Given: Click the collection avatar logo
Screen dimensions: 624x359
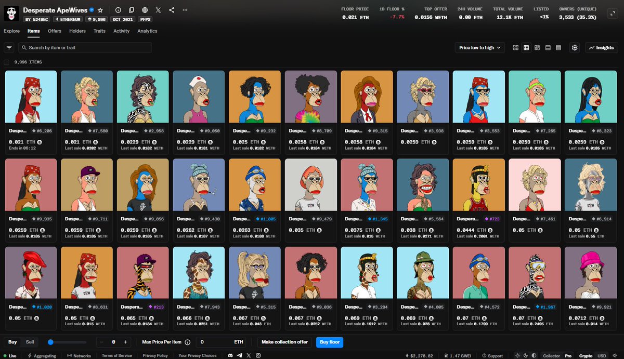Looking at the screenshot, I should 12,14.
